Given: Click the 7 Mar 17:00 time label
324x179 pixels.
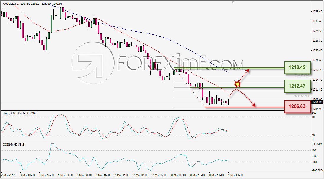Looking at the screenshot, I should (x=160, y=175).
